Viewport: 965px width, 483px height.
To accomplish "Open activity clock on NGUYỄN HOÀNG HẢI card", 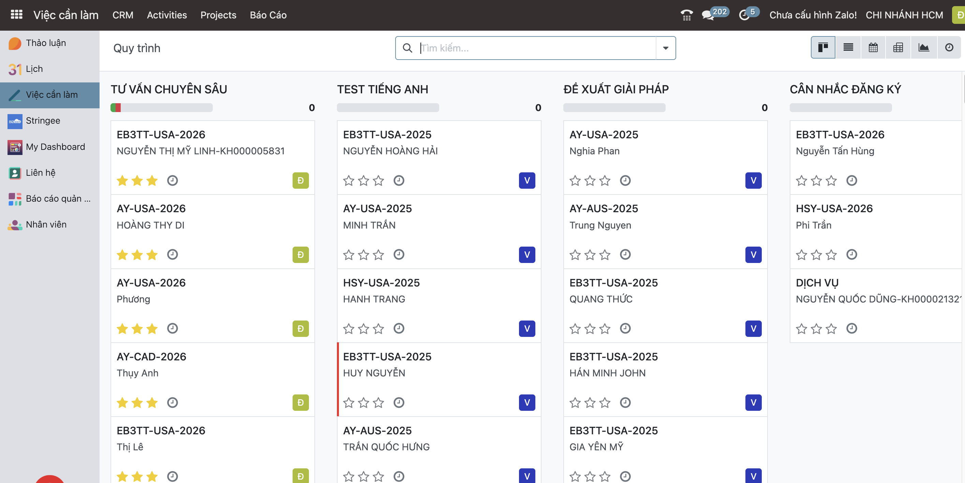I will click(x=399, y=181).
